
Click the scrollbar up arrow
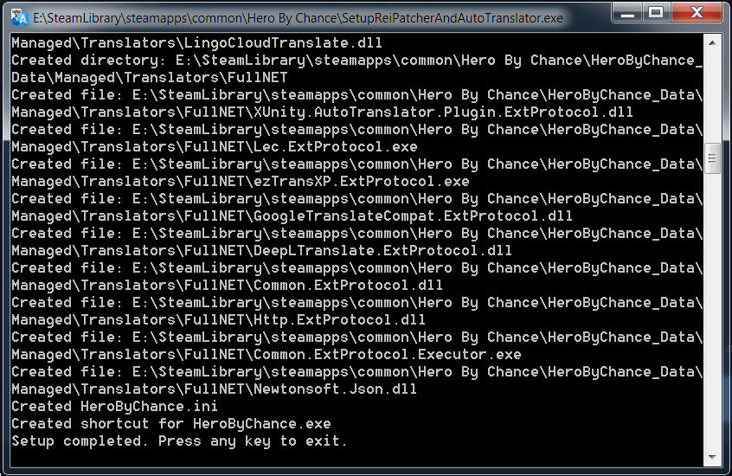pyautogui.click(x=712, y=43)
